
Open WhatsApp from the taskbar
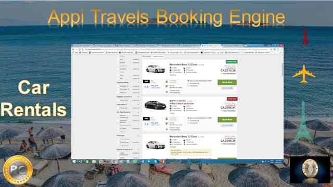135,162
